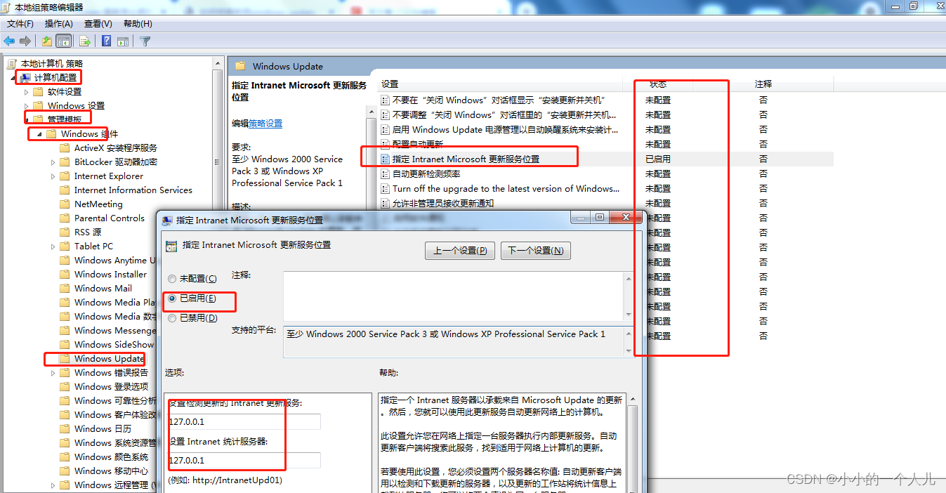Open the 操作(A) menu
Image resolution: width=946 pixels, height=493 pixels.
59,24
